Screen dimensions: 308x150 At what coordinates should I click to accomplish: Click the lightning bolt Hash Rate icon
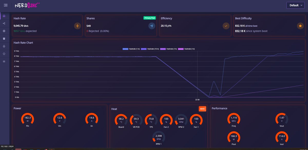(x=78, y=26)
